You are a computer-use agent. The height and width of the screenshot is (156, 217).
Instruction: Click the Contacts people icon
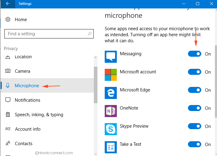[8, 143]
